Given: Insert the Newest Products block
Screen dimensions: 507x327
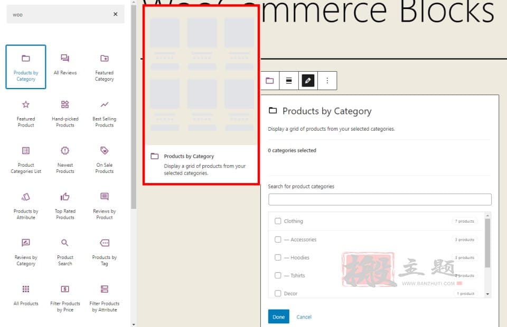Looking at the screenshot, I should click(x=65, y=159).
